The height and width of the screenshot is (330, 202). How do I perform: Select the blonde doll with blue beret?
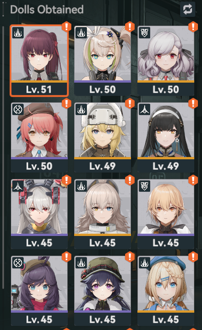166,291
